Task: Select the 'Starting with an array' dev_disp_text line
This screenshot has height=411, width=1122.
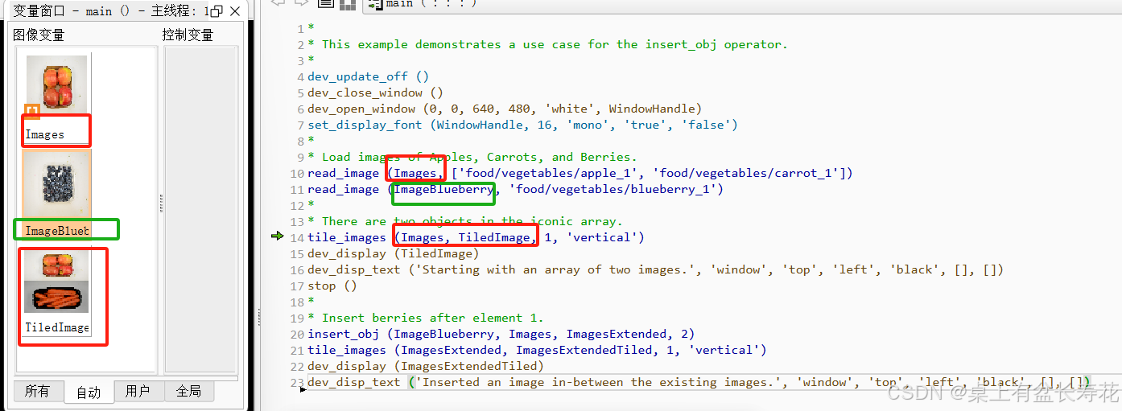Action: (655, 270)
